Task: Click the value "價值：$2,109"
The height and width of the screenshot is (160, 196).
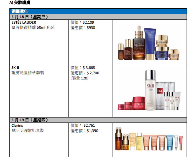Action: [x=82, y=22]
